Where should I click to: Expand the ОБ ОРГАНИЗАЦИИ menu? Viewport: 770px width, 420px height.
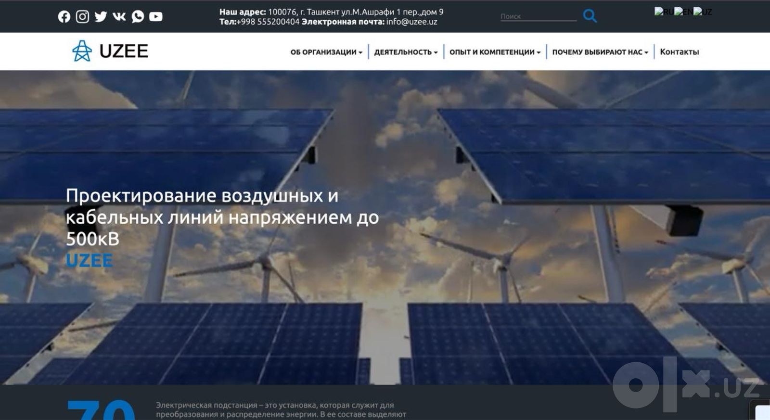click(326, 52)
